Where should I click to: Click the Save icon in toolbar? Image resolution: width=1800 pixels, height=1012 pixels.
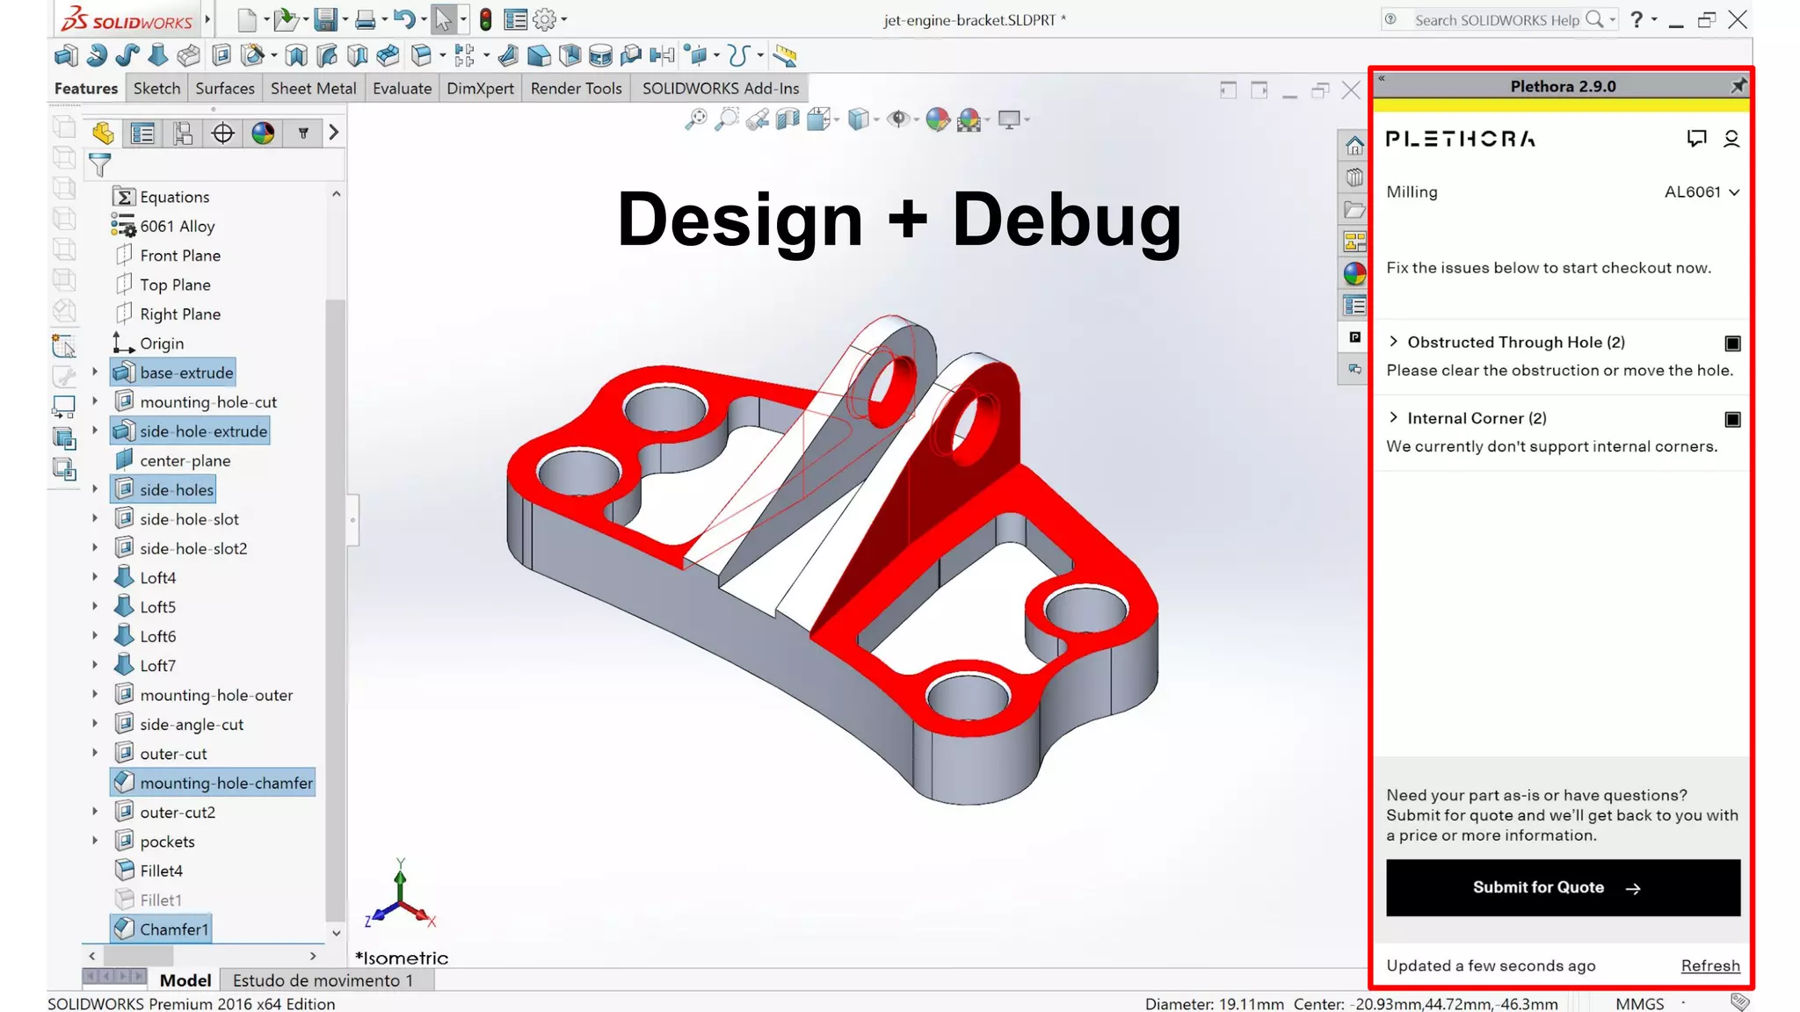click(325, 18)
